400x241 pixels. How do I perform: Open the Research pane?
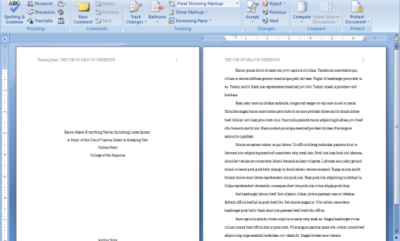pos(40,4)
